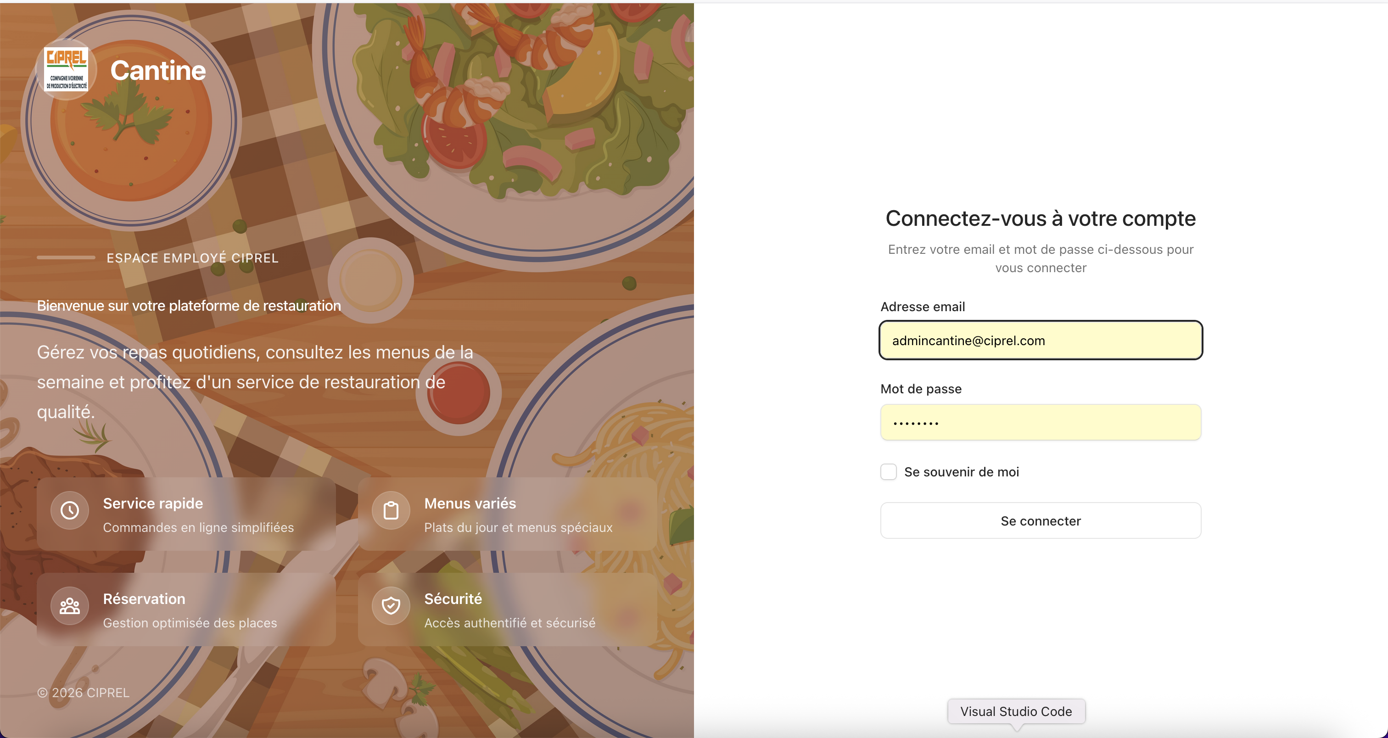The image size is (1388, 738).
Task: Click into the Mot de passe field
Action: pyautogui.click(x=1041, y=422)
